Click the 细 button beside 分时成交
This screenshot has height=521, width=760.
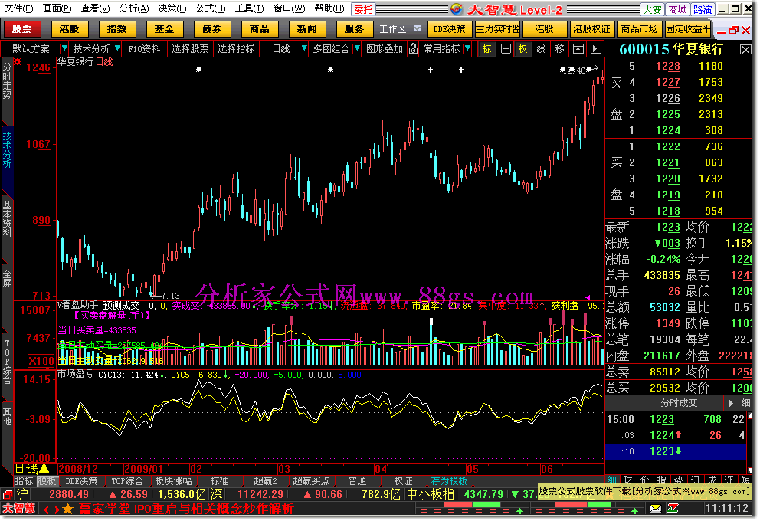coord(748,405)
